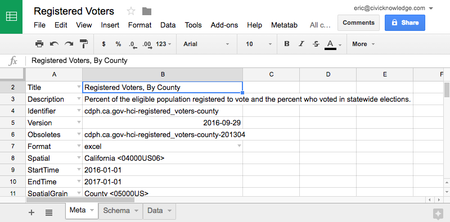The height and width of the screenshot is (222, 450).
Task: Click the formula bar input field
Action: point(235,61)
